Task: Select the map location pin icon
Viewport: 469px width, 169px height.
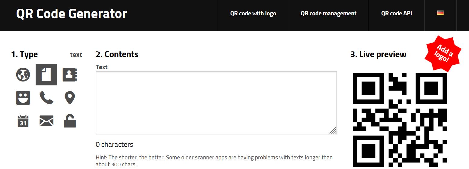Action: 70,98
